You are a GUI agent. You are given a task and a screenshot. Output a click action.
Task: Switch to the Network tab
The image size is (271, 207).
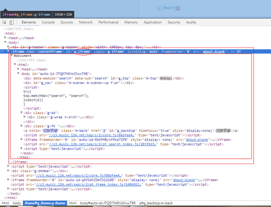click(86, 22)
